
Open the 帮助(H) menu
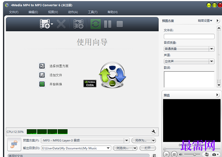click(112, 12)
